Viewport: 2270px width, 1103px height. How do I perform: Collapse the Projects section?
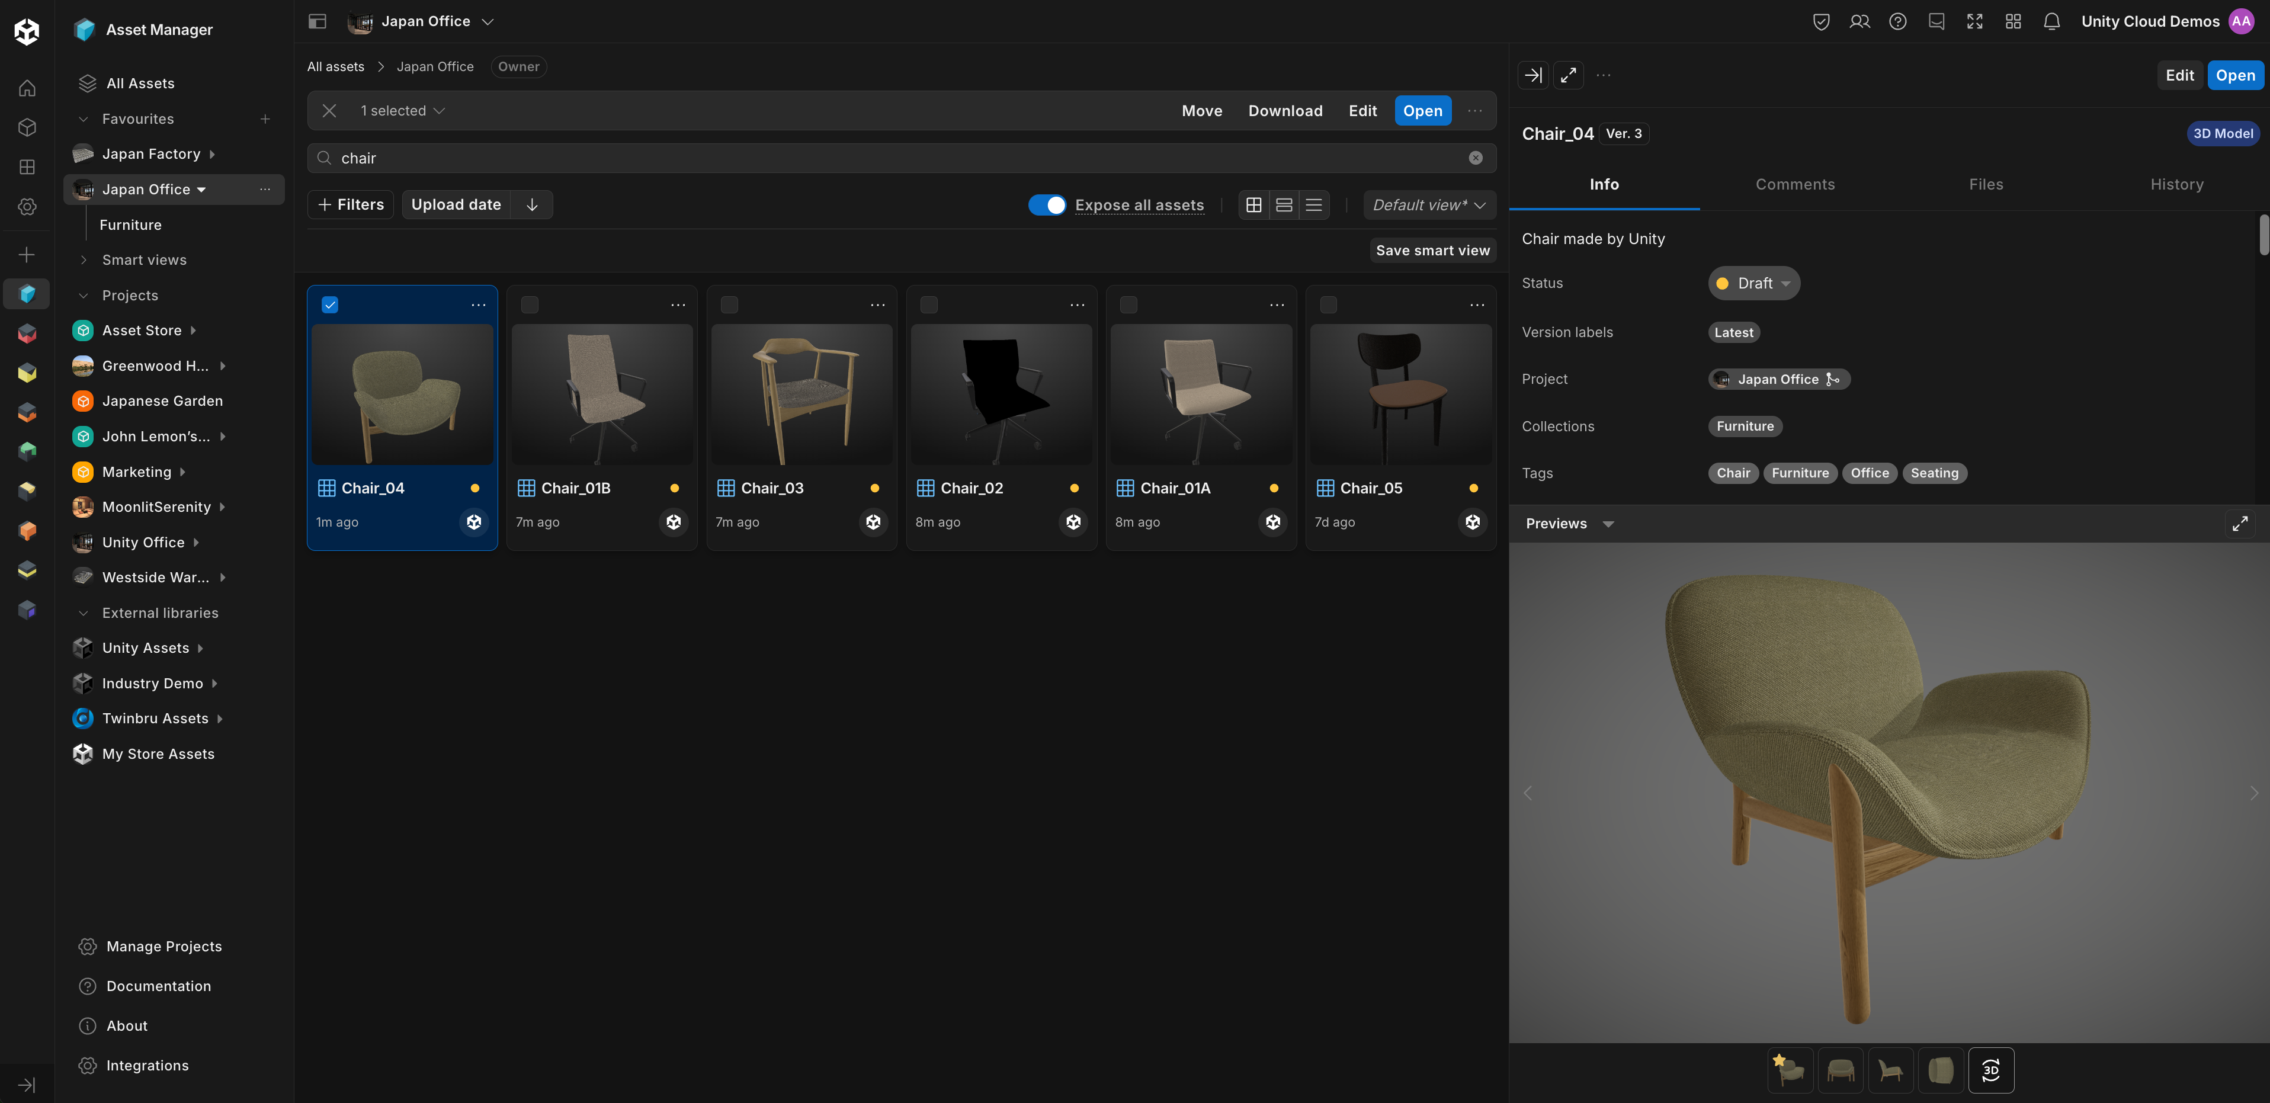84,295
